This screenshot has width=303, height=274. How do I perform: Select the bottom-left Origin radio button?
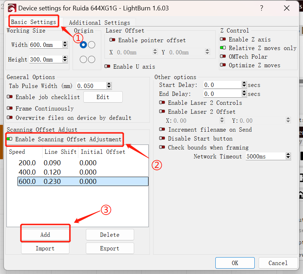point(83,59)
